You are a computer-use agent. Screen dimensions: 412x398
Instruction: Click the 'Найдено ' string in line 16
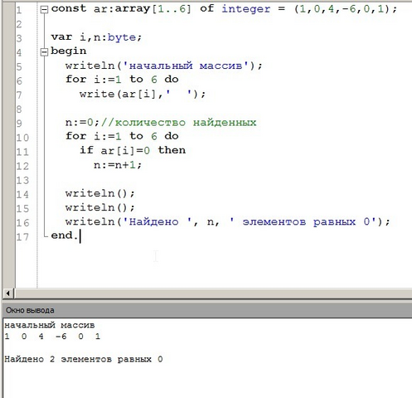(x=157, y=222)
